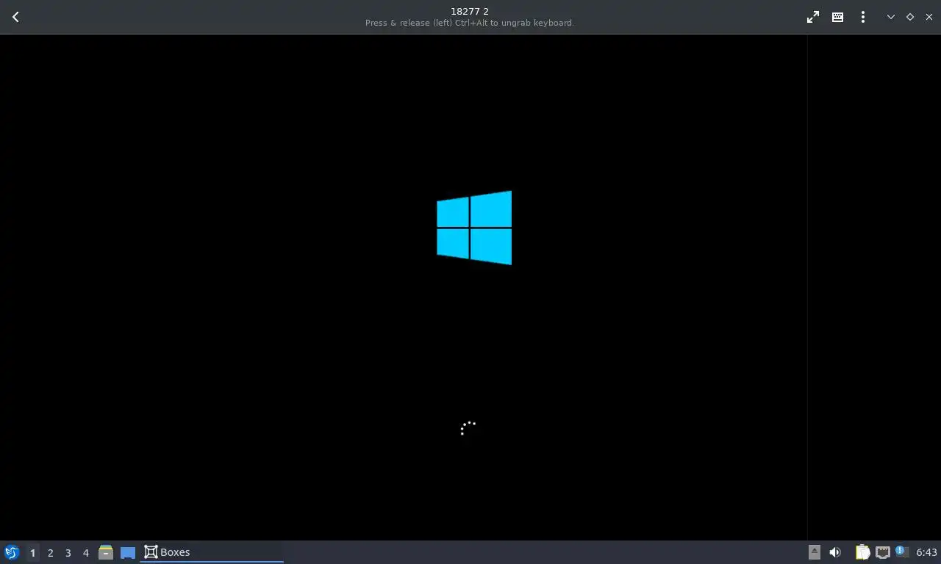The height and width of the screenshot is (564, 941).
Task: Minimize the Boxes window with the chevron
Action: (891, 17)
